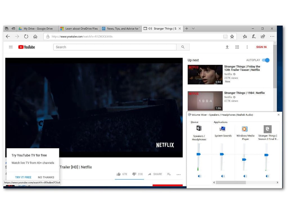Open YouTube hamburger guide menu
288x214 pixels.
[x=11, y=47]
